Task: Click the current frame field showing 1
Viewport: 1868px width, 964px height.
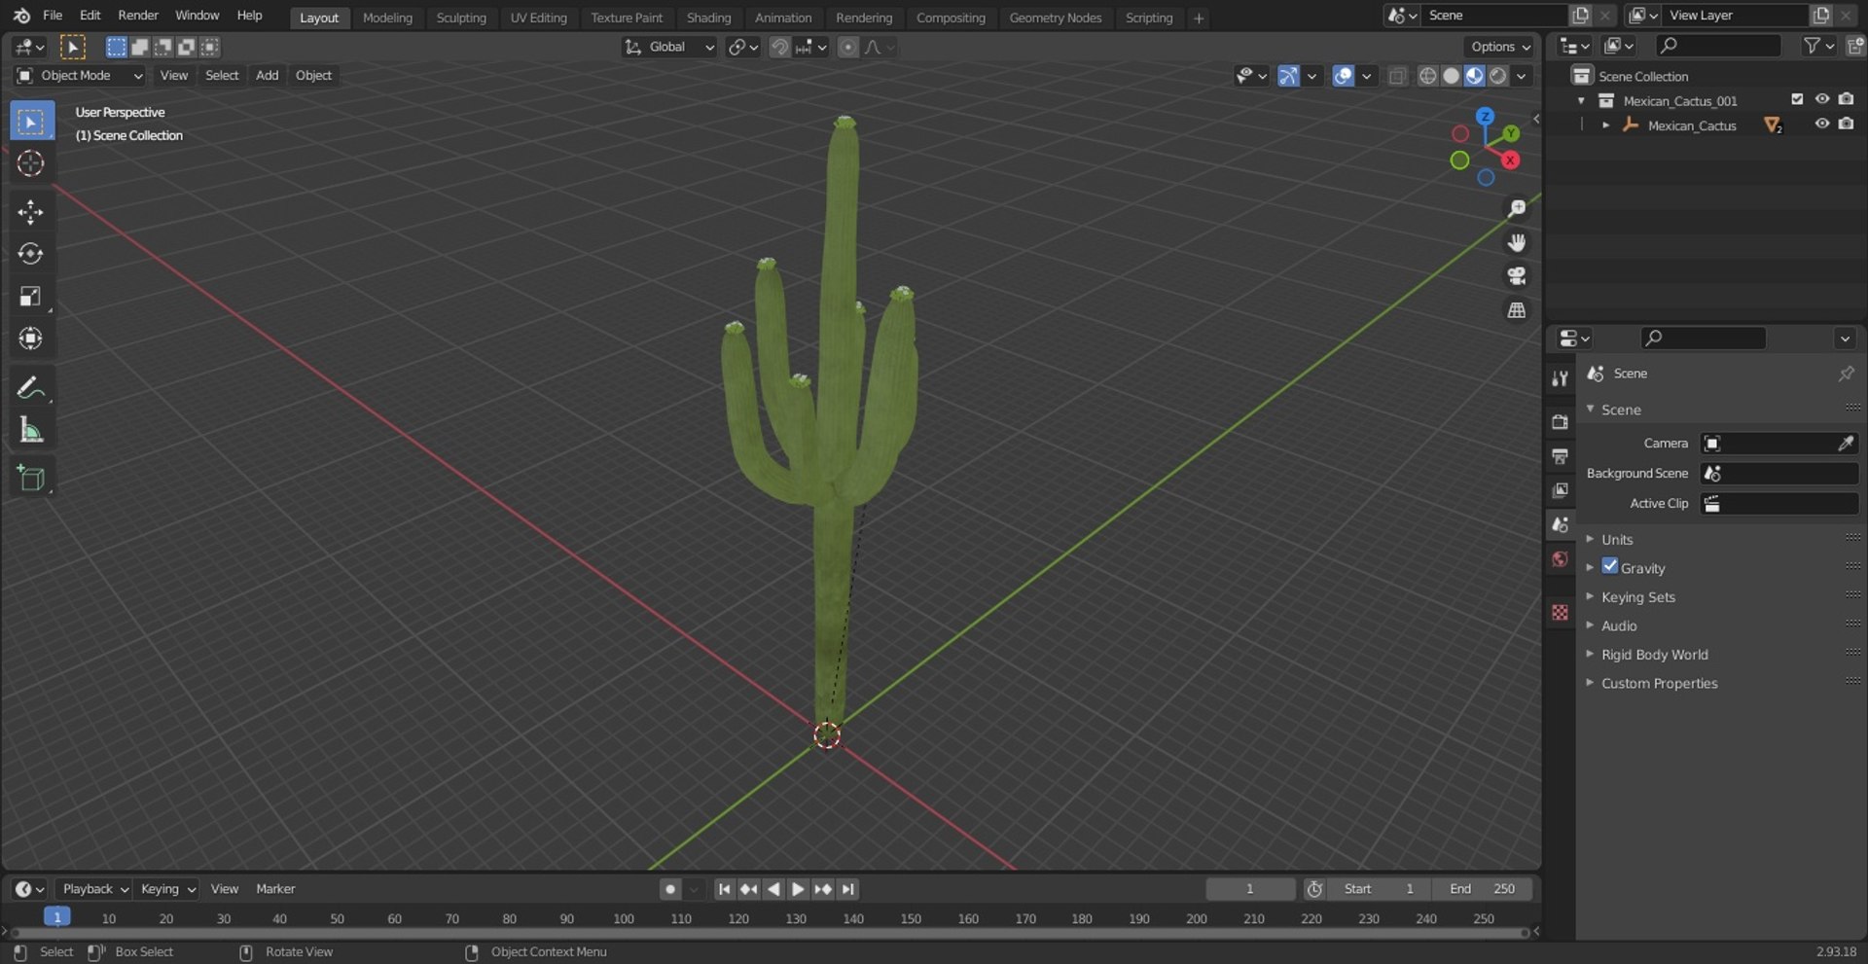Action: [1250, 889]
